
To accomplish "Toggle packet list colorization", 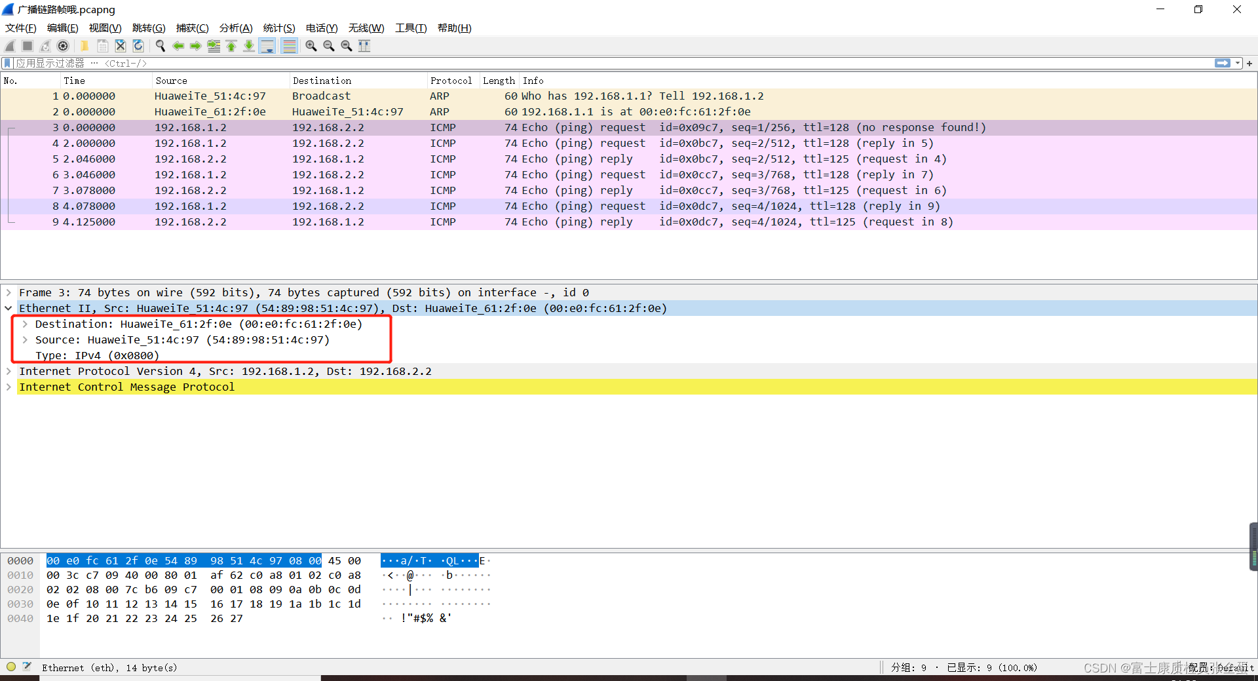I will 289,46.
